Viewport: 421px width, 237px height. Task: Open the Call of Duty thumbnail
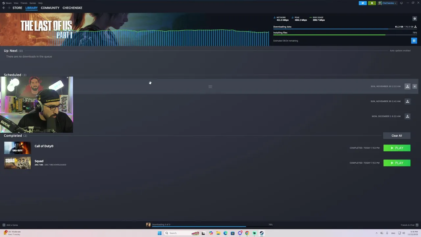[x=17, y=148]
